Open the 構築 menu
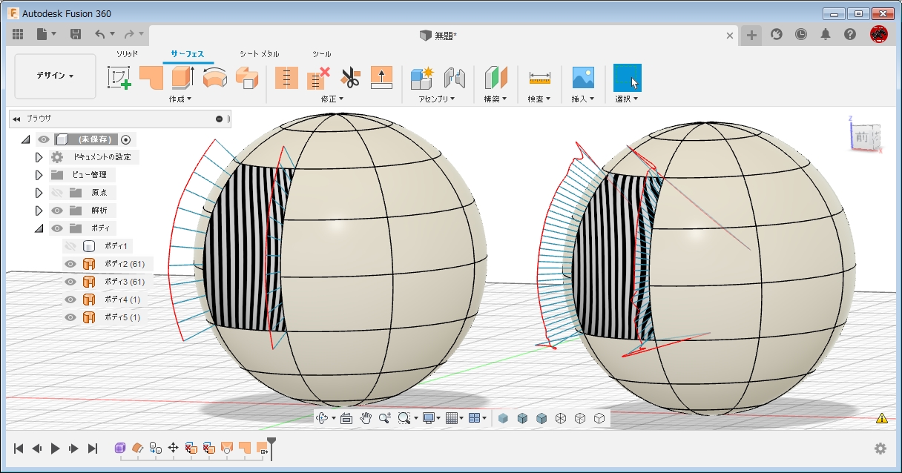Screen dimensions: 902x473 pyautogui.click(x=496, y=99)
